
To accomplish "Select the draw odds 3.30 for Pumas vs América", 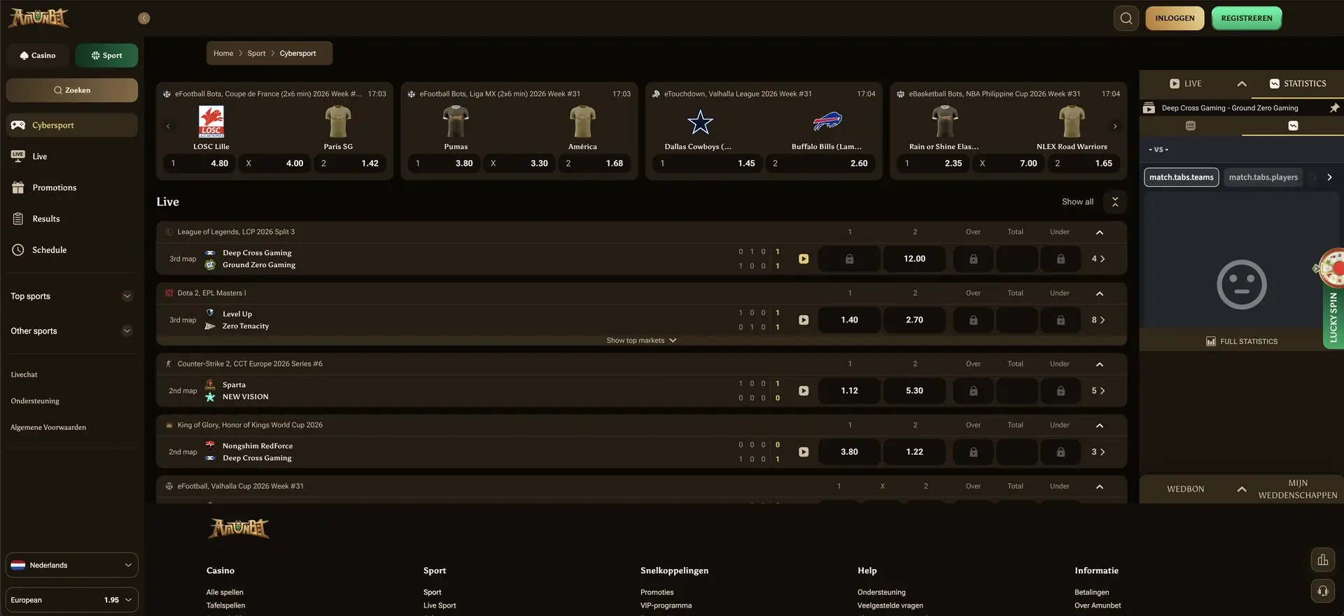I will tap(519, 164).
